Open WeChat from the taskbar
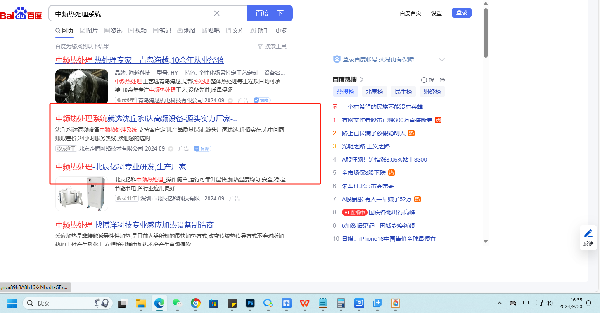Screen dimensions: 600x313 point(177,303)
